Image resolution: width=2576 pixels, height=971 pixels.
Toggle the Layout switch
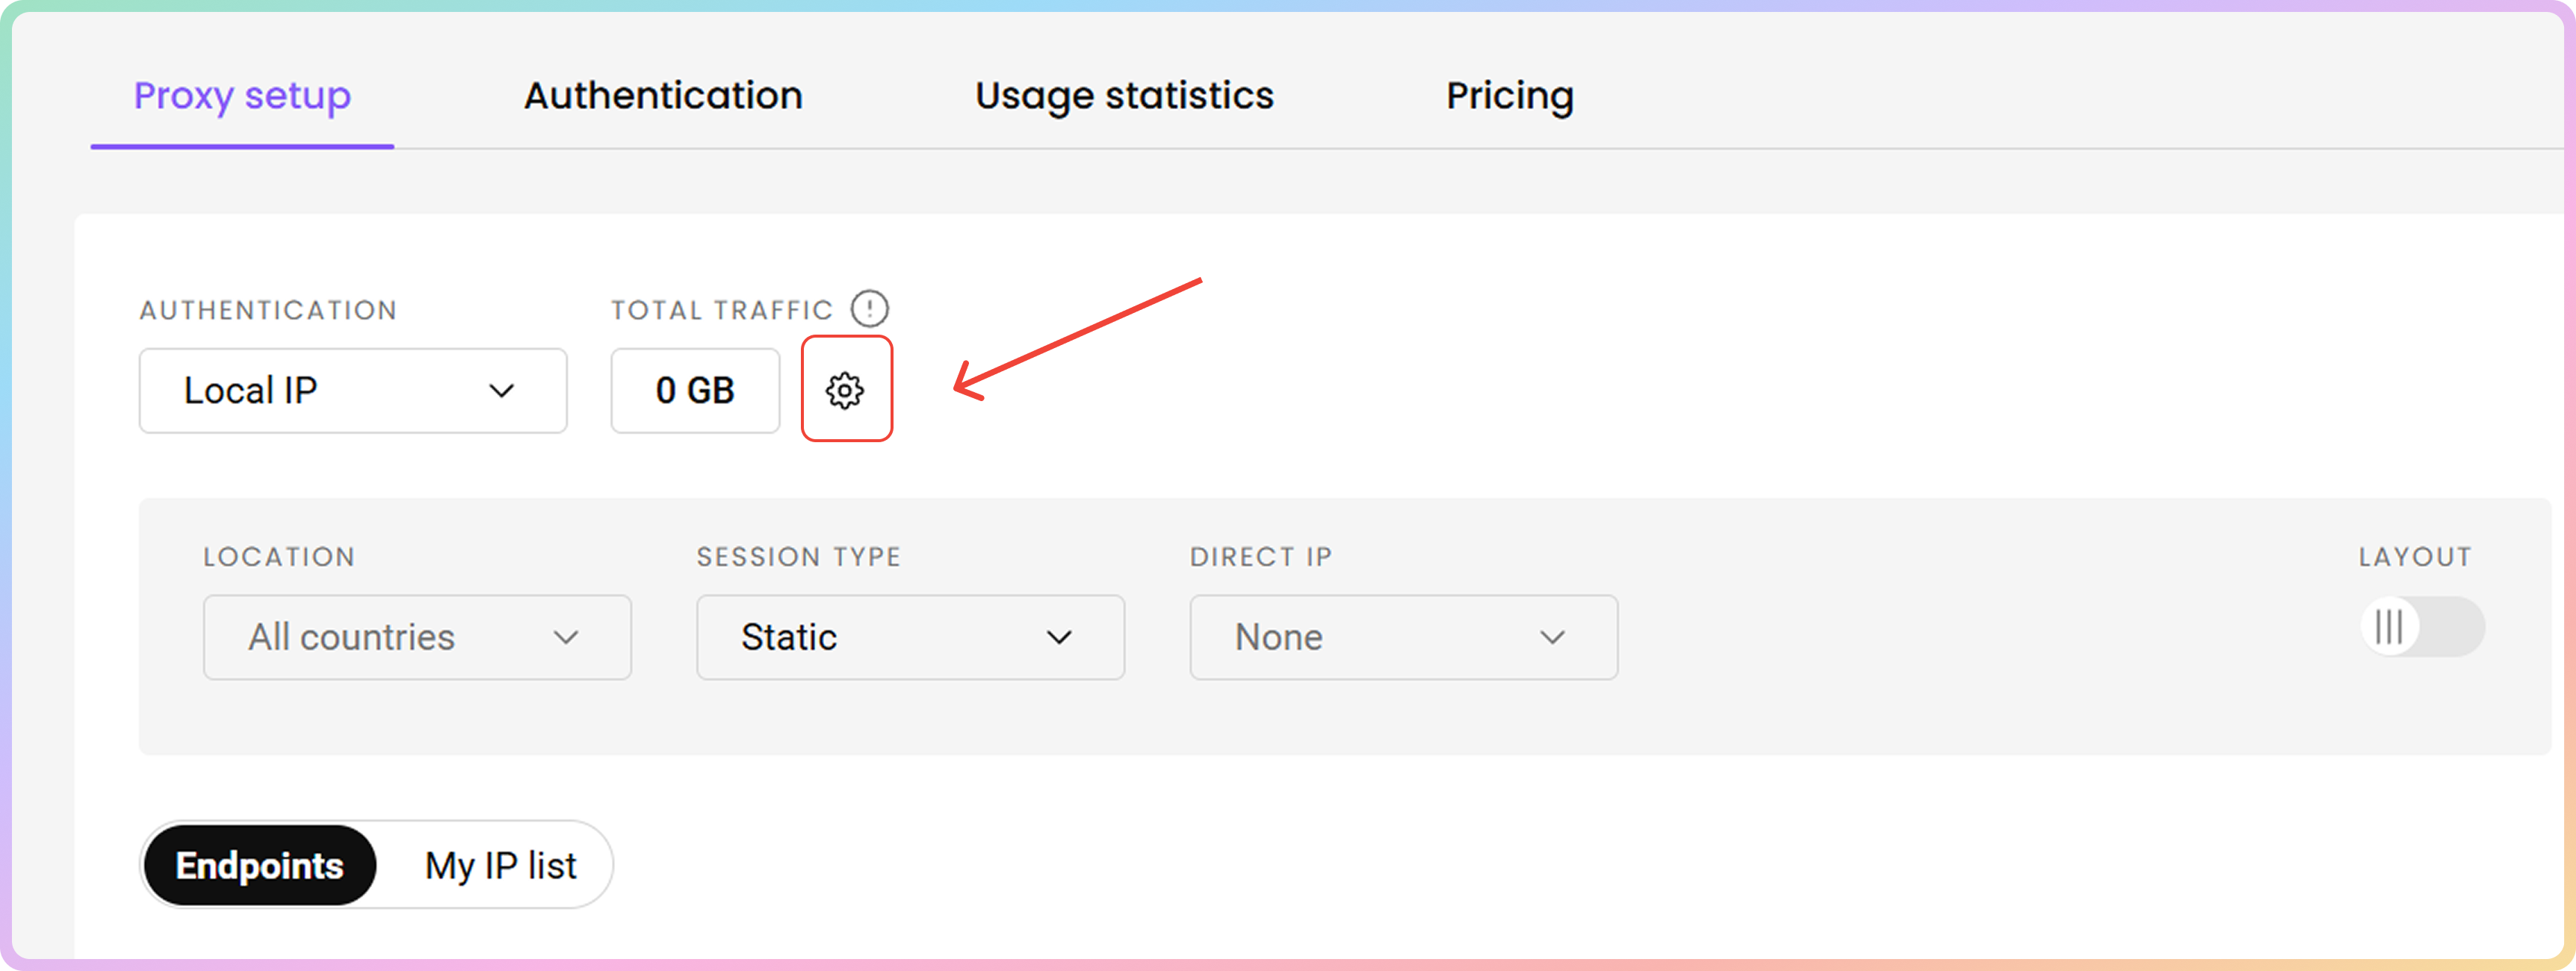pos(2422,627)
